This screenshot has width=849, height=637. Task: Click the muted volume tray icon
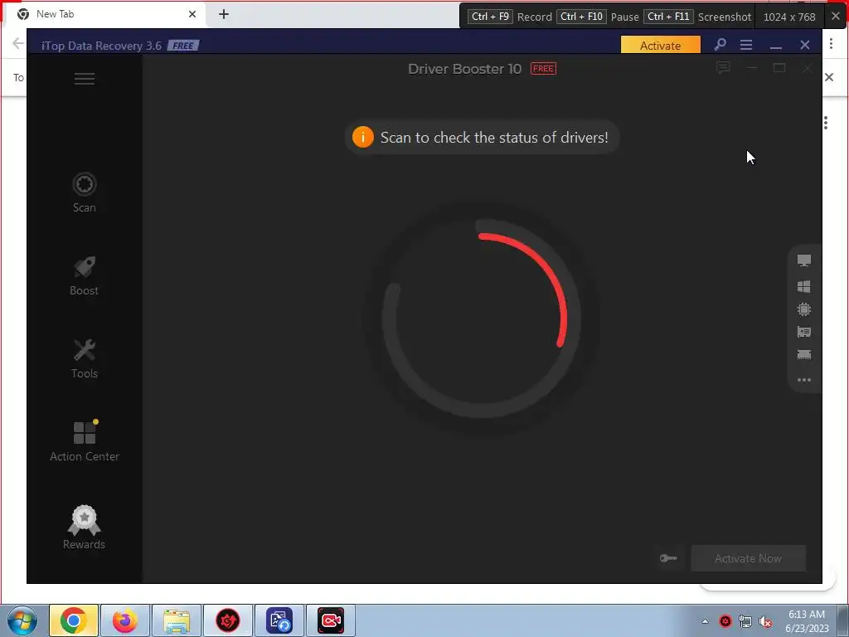click(x=765, y=621)
